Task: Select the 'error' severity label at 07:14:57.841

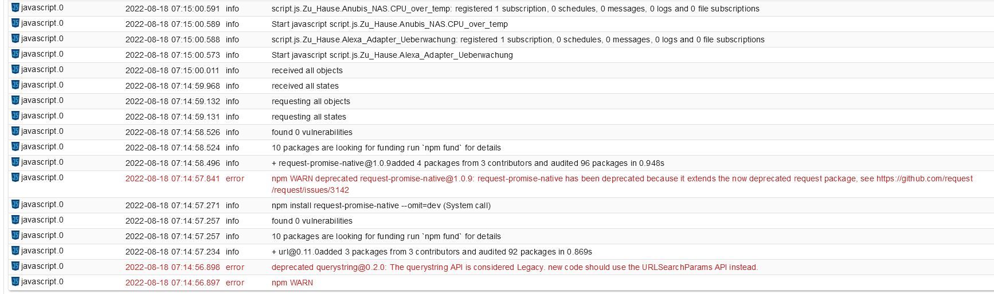Action: click(x=235, y=178)
